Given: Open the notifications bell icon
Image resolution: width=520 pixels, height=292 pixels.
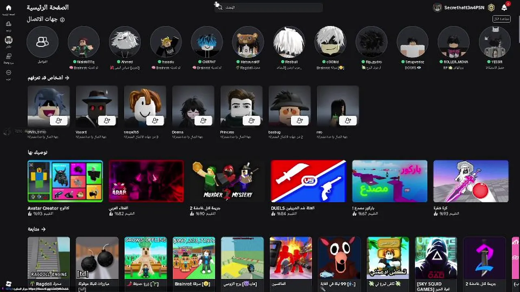Looking at the screenshot, I should tap(504, 7).
